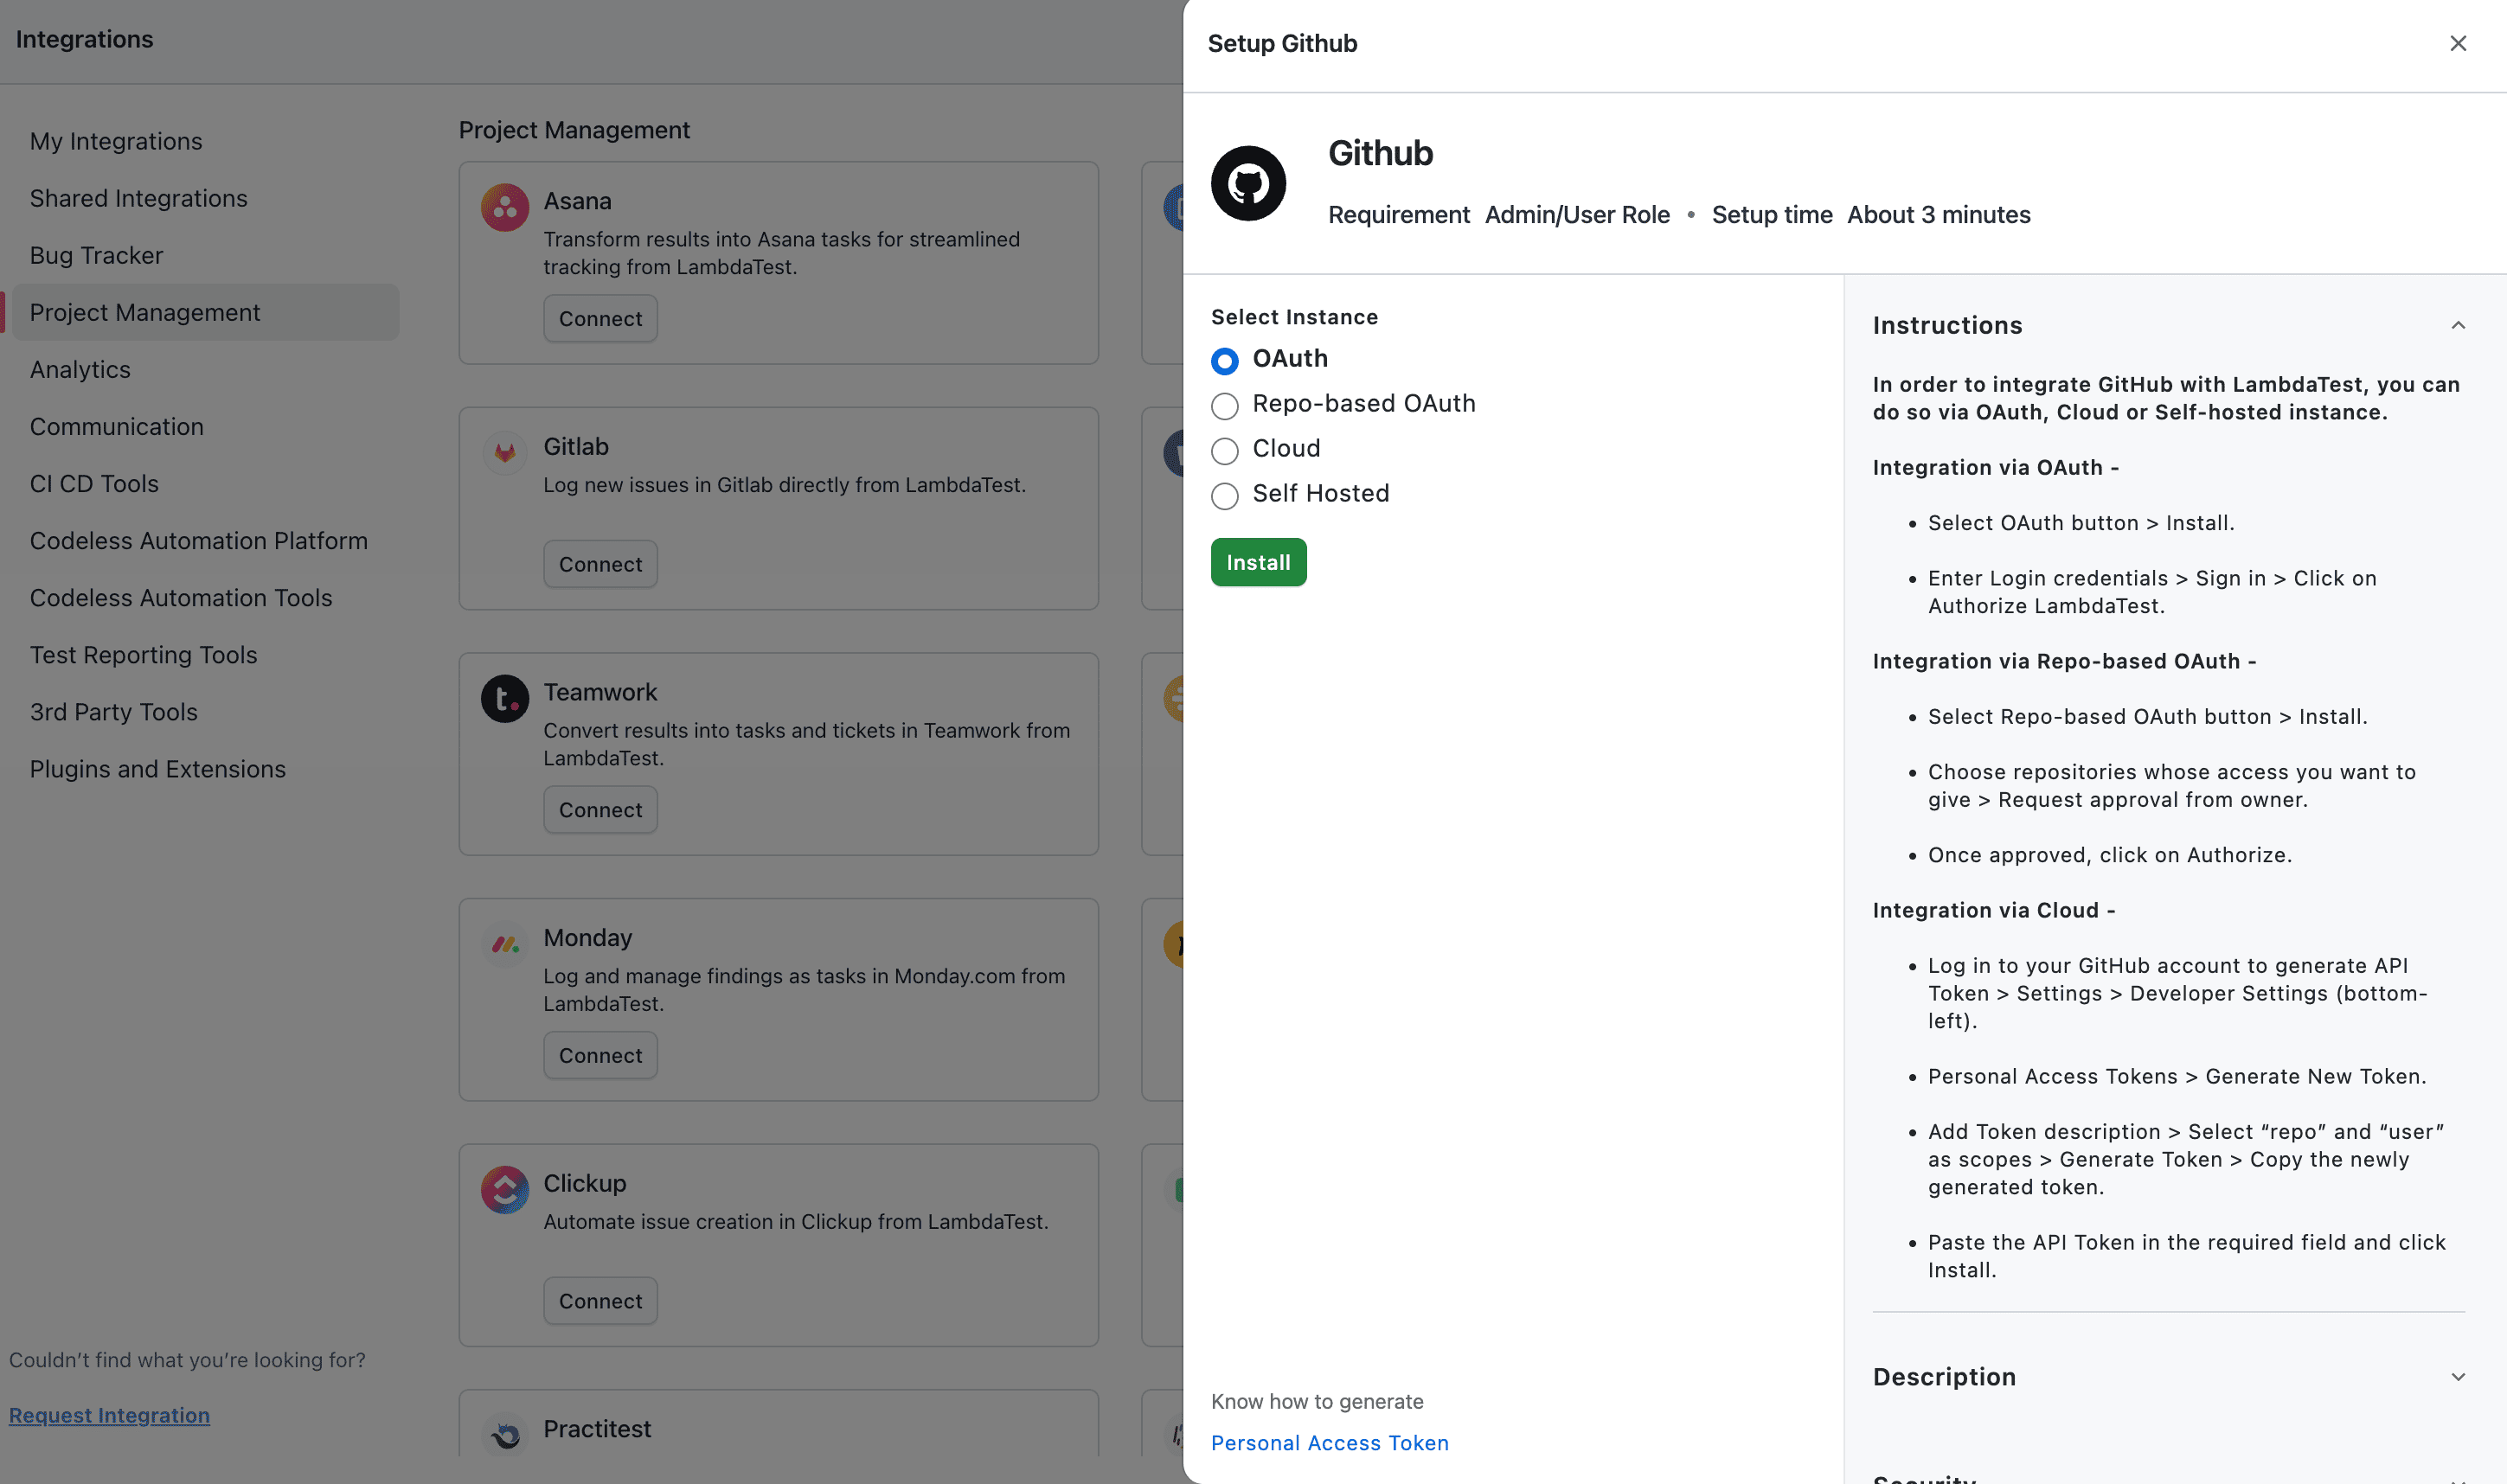Click the Teamwork logo icon
The height and width of the screenshot is (1484, 2507).
coord(505,698)
